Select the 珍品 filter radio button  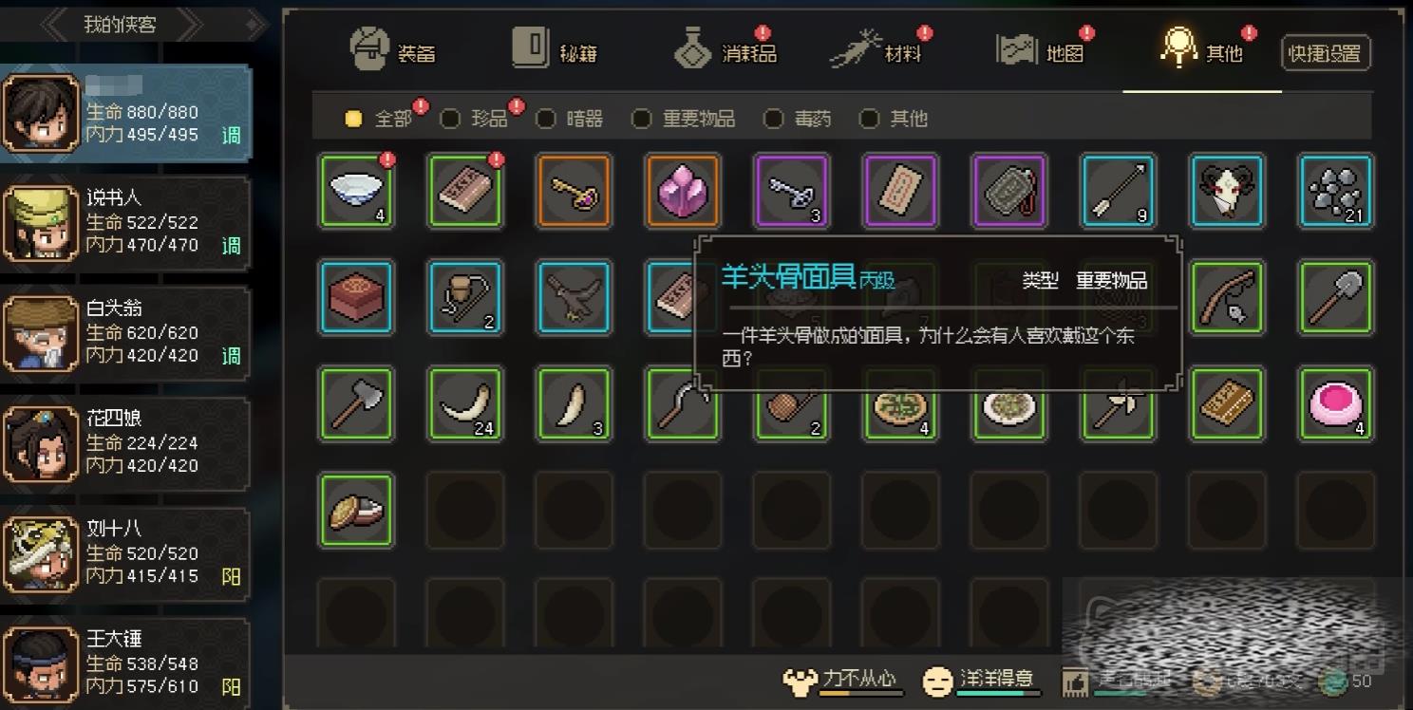pos(450,119)
